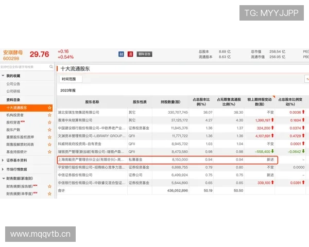Click the -558,400 change value
The height and width of the screenshot is (247, 309).
[263, 152]
